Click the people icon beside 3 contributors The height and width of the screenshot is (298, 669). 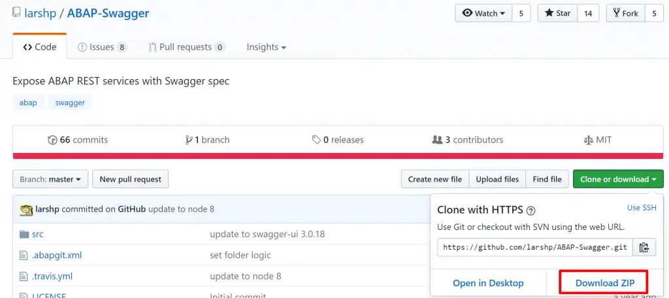tap(437, 140)
